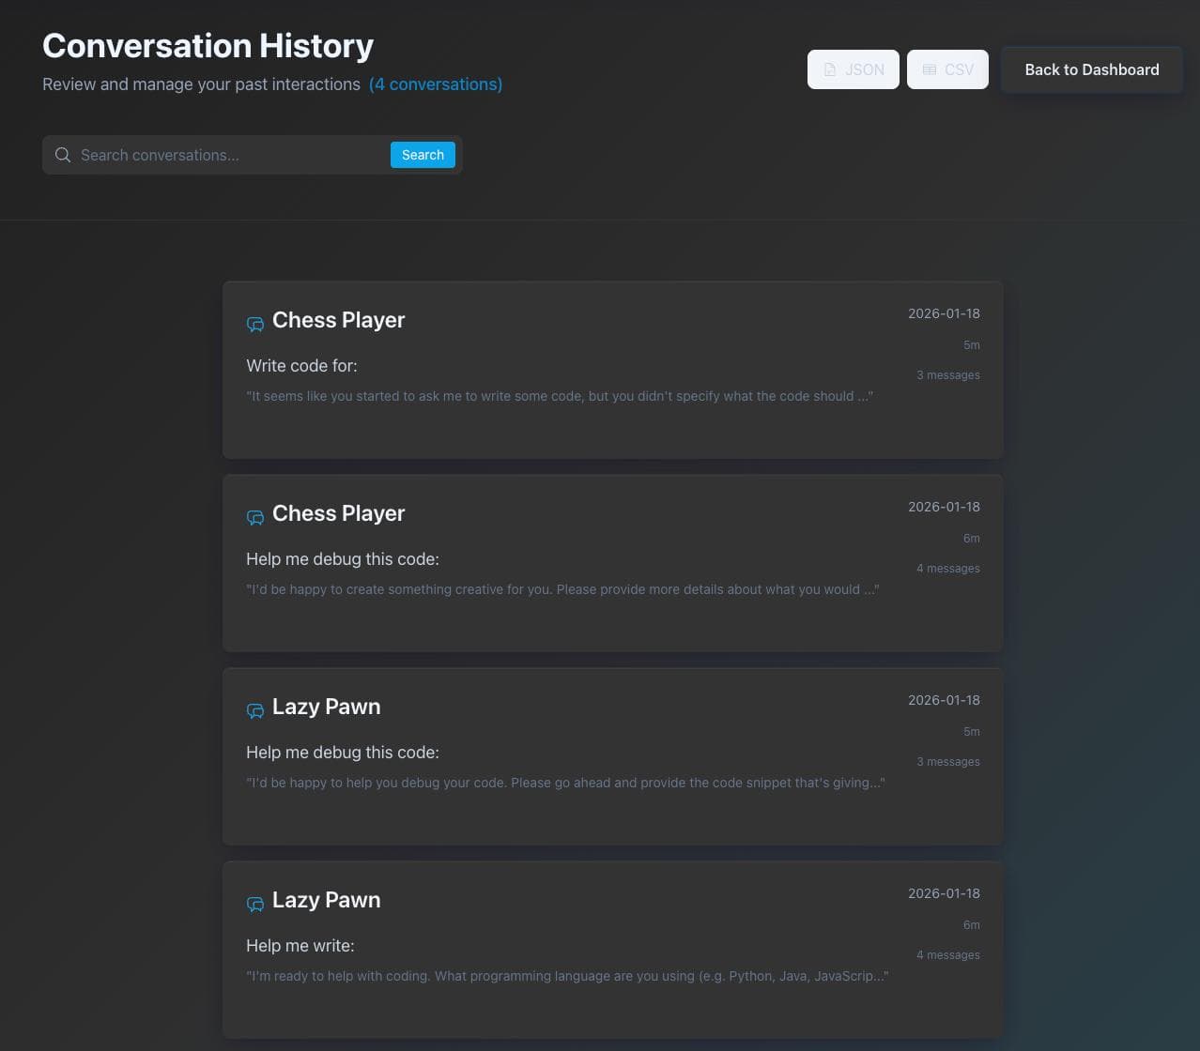
Task: Click the search conversations input field
Action: click(x=225, y=155)
